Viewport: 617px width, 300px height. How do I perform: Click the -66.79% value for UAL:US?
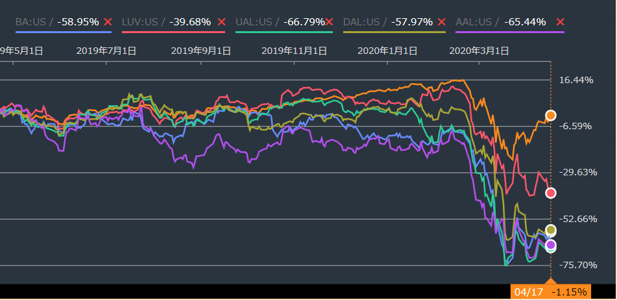pos(304,22)
